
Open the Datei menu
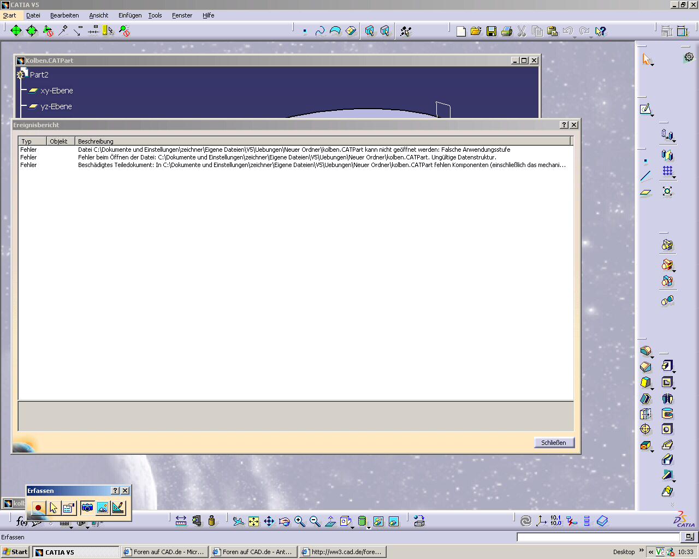[33, 15]
